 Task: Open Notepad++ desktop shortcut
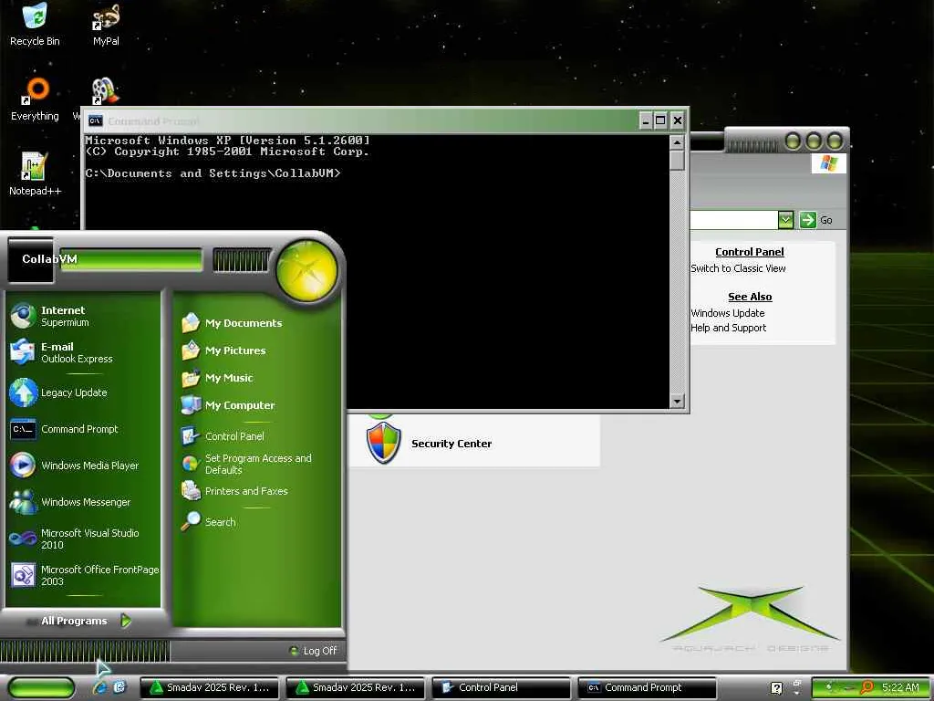(x=36, y=173)
